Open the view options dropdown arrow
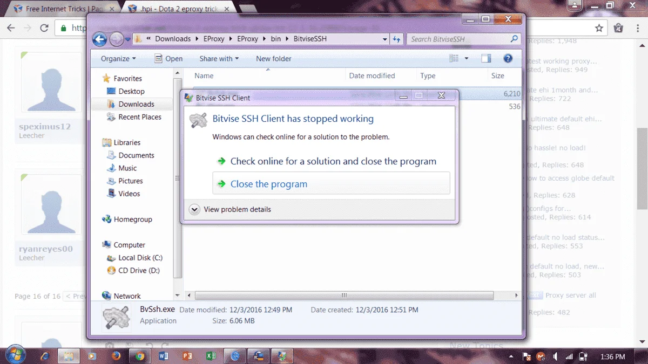648x364 pixels. (467, 58)
